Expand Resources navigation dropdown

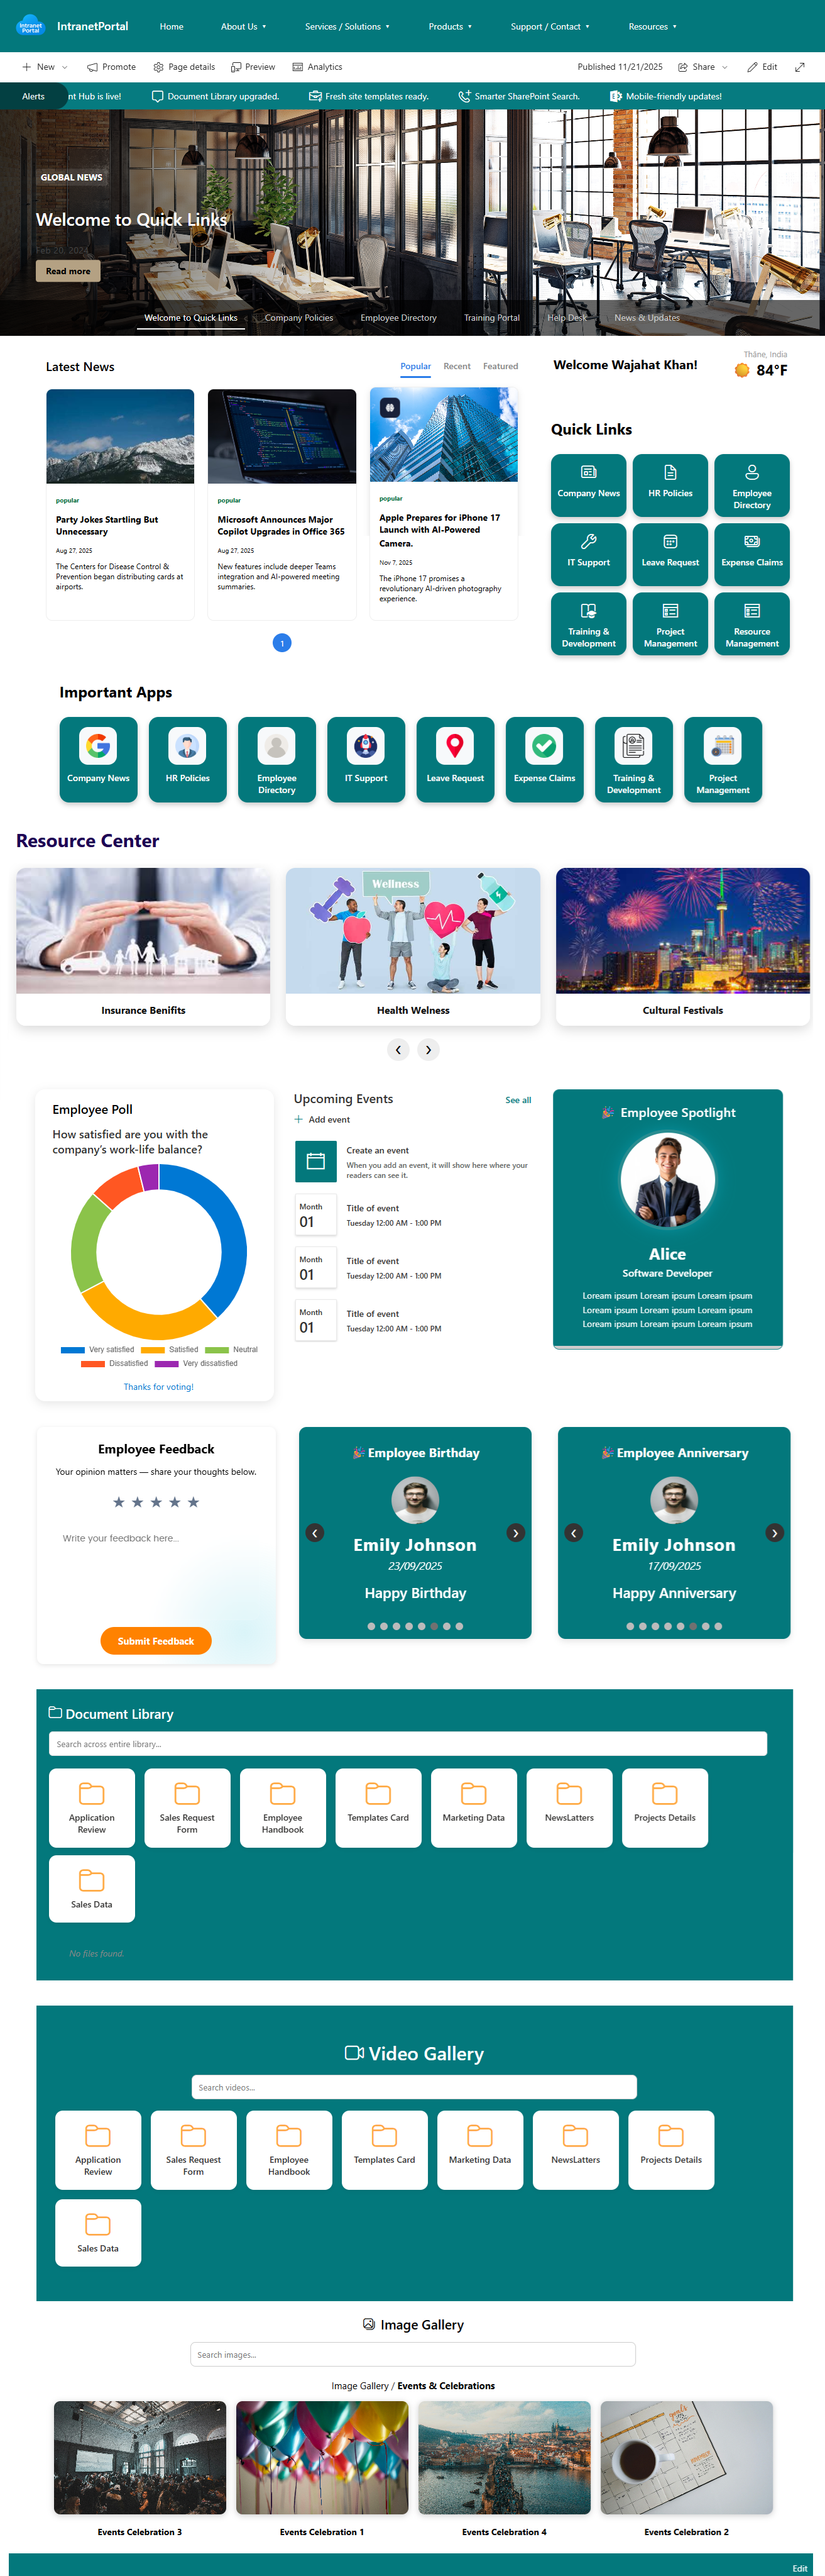pos(652,26)
